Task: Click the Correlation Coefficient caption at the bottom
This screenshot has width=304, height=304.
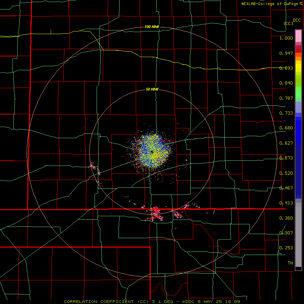Action: [152, 302]
